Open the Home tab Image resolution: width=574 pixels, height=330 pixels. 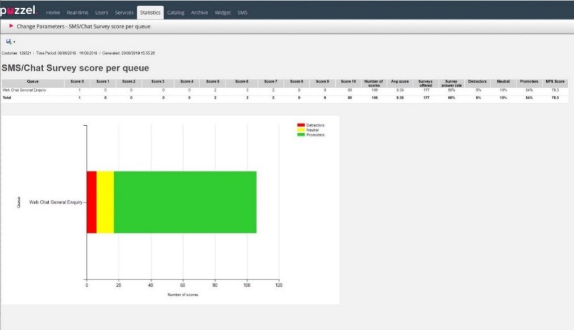click(x=53, y=12)
